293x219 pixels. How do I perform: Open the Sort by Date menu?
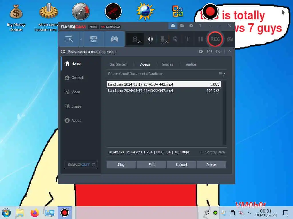pyautogui.click(x=213, y=152)
